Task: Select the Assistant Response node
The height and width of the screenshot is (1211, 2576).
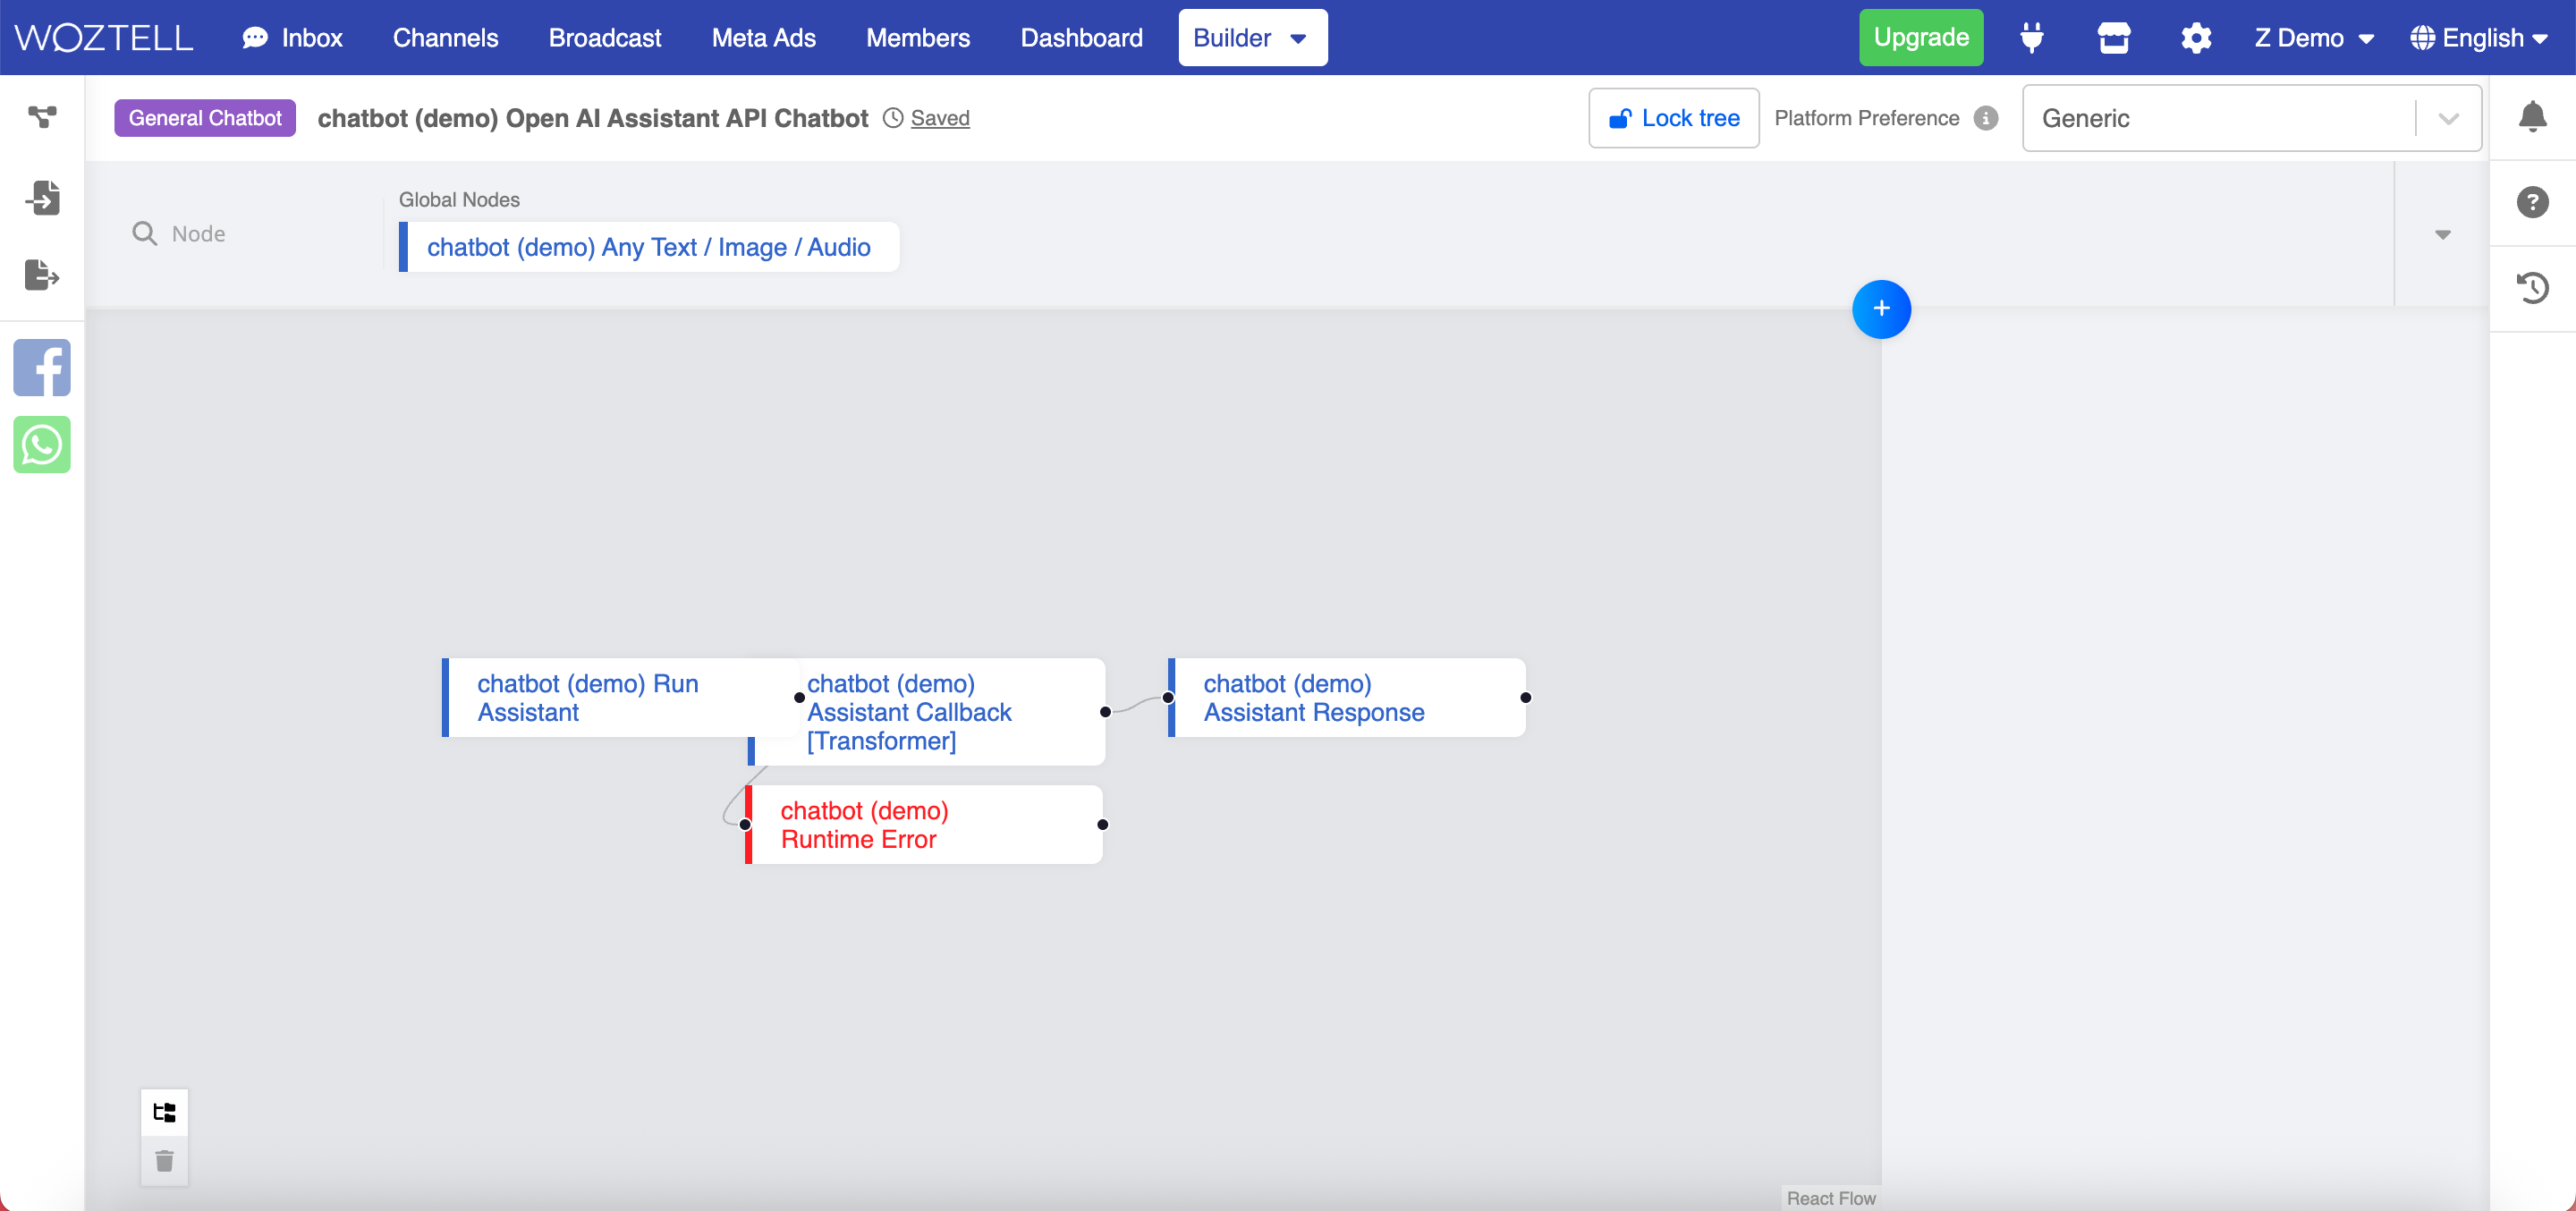Action: 1347,698
